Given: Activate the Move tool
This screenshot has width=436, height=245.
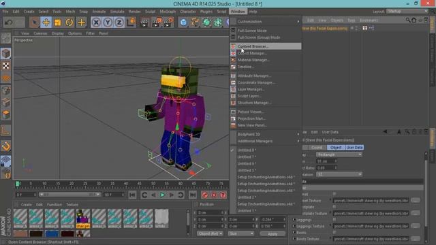Looking at the screenshot, I should pos(46,22).
